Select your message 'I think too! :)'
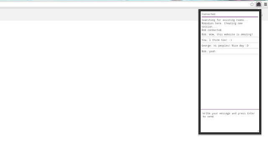 pos(221,40)
